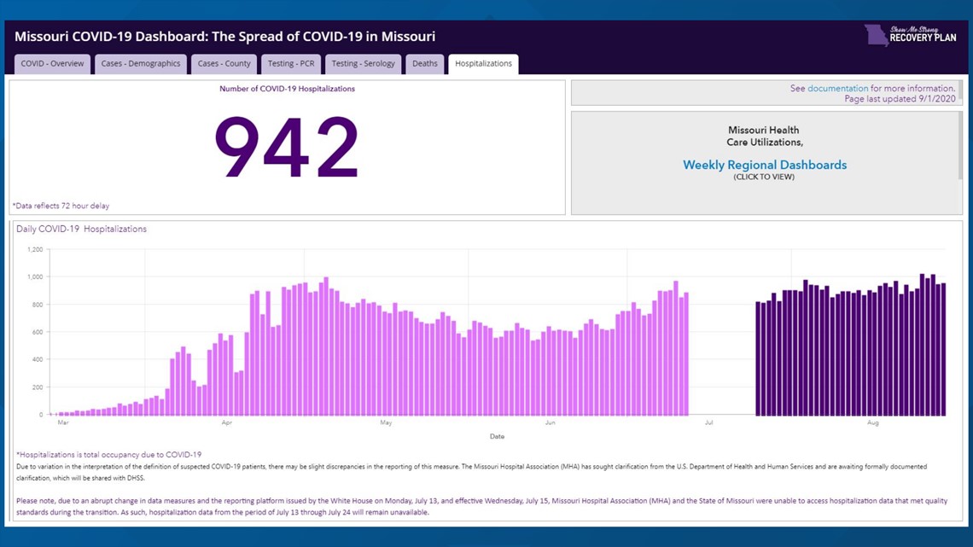Image resolution: width=973 pixels, height=547 pixels.
Task: Follow the documentation link
Action: pyautogui.click(x=837, y=88)
